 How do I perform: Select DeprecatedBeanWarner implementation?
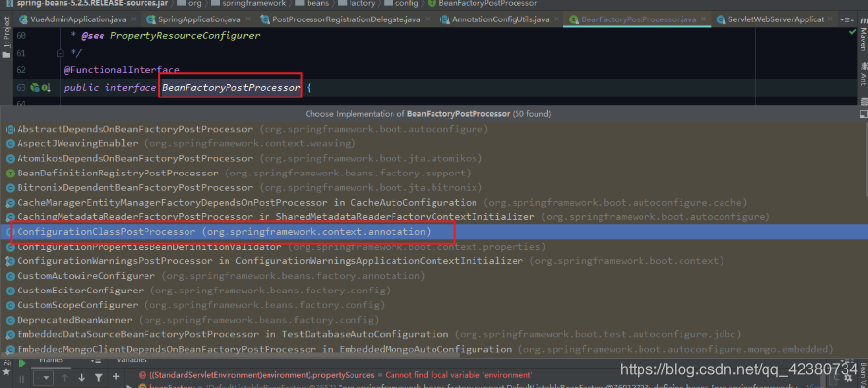coord(434,320)
